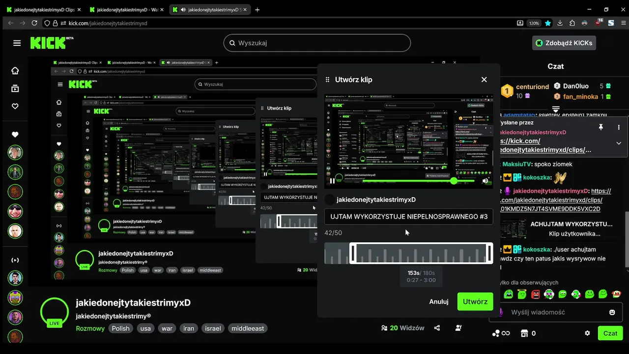Send the angry red emote

(x=536, y=294)
